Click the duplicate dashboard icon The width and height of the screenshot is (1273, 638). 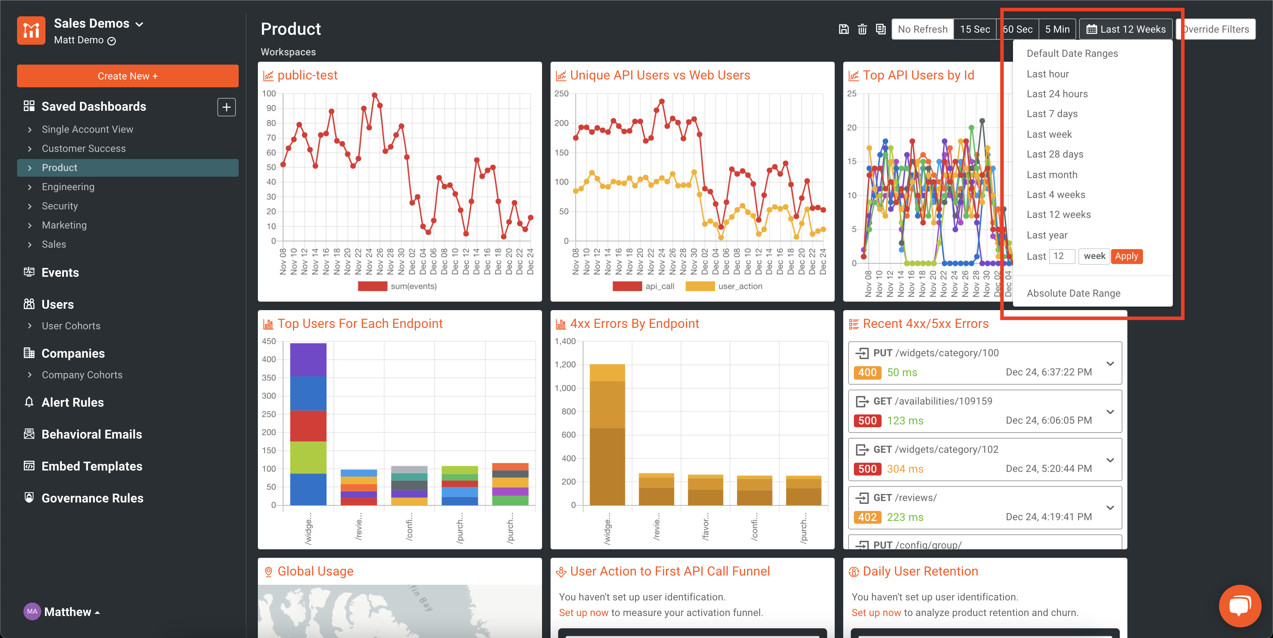tap(881, 29)
